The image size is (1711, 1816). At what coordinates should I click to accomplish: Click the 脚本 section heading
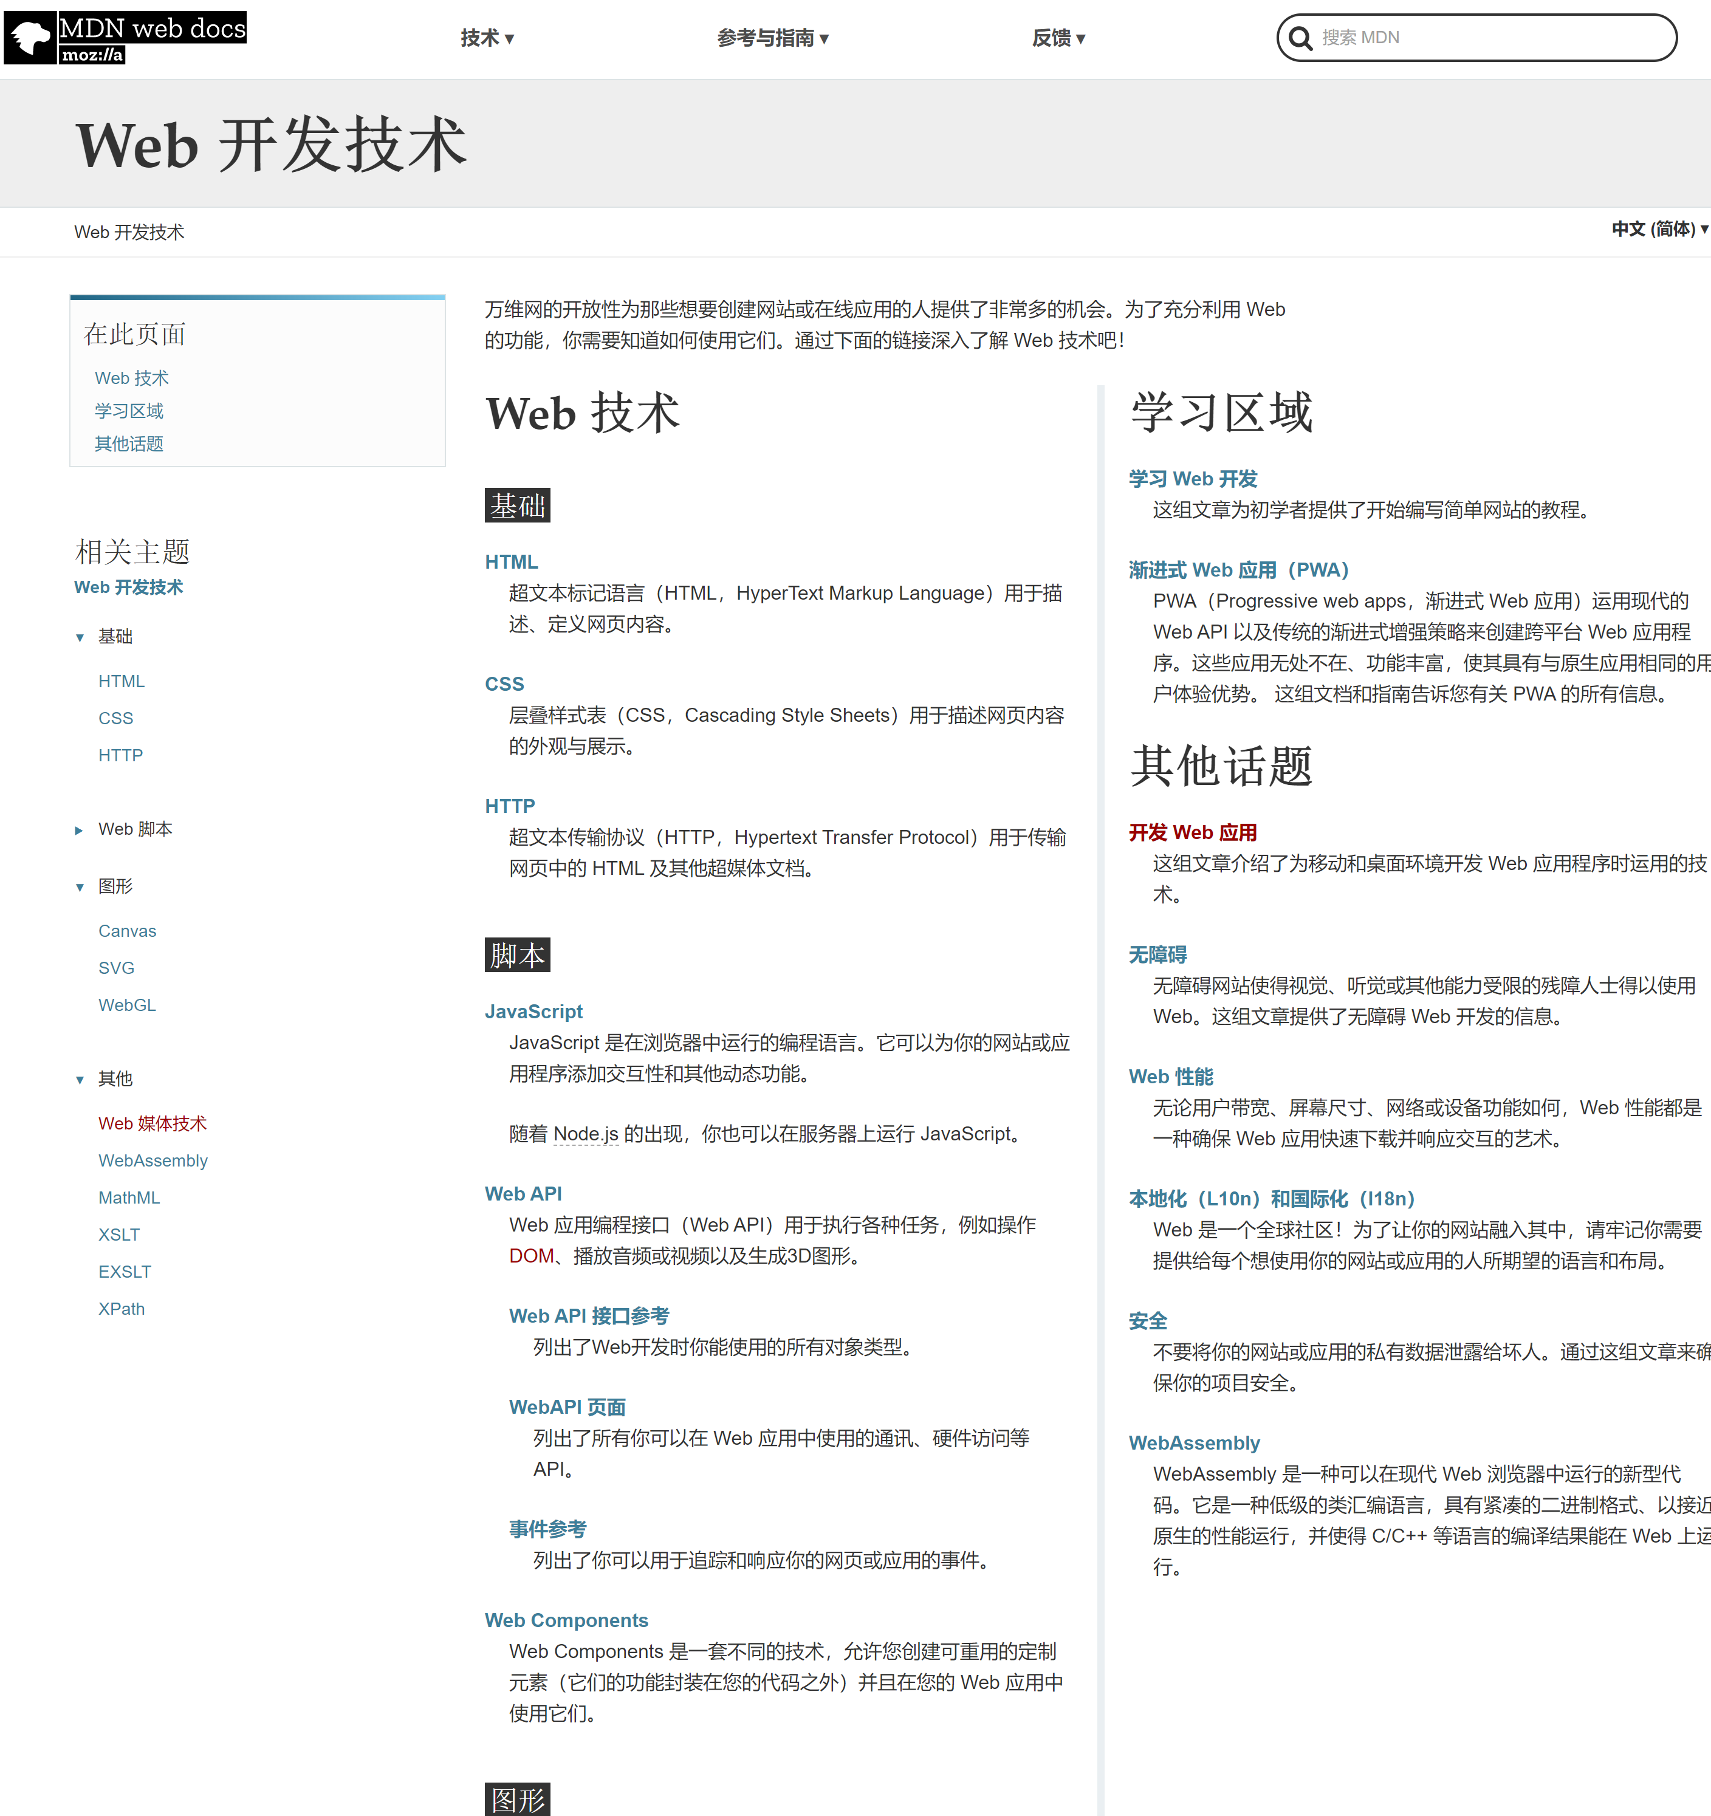click(x=517, y=954)
